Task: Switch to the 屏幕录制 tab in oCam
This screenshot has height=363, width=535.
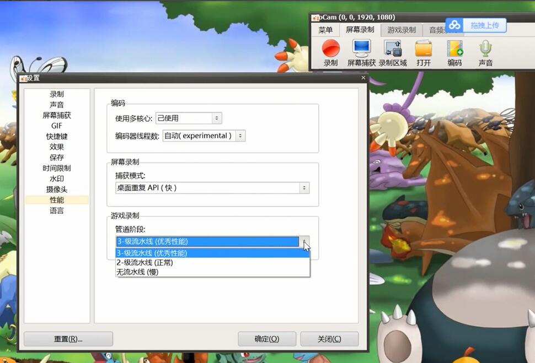Action: coord(360,30)
